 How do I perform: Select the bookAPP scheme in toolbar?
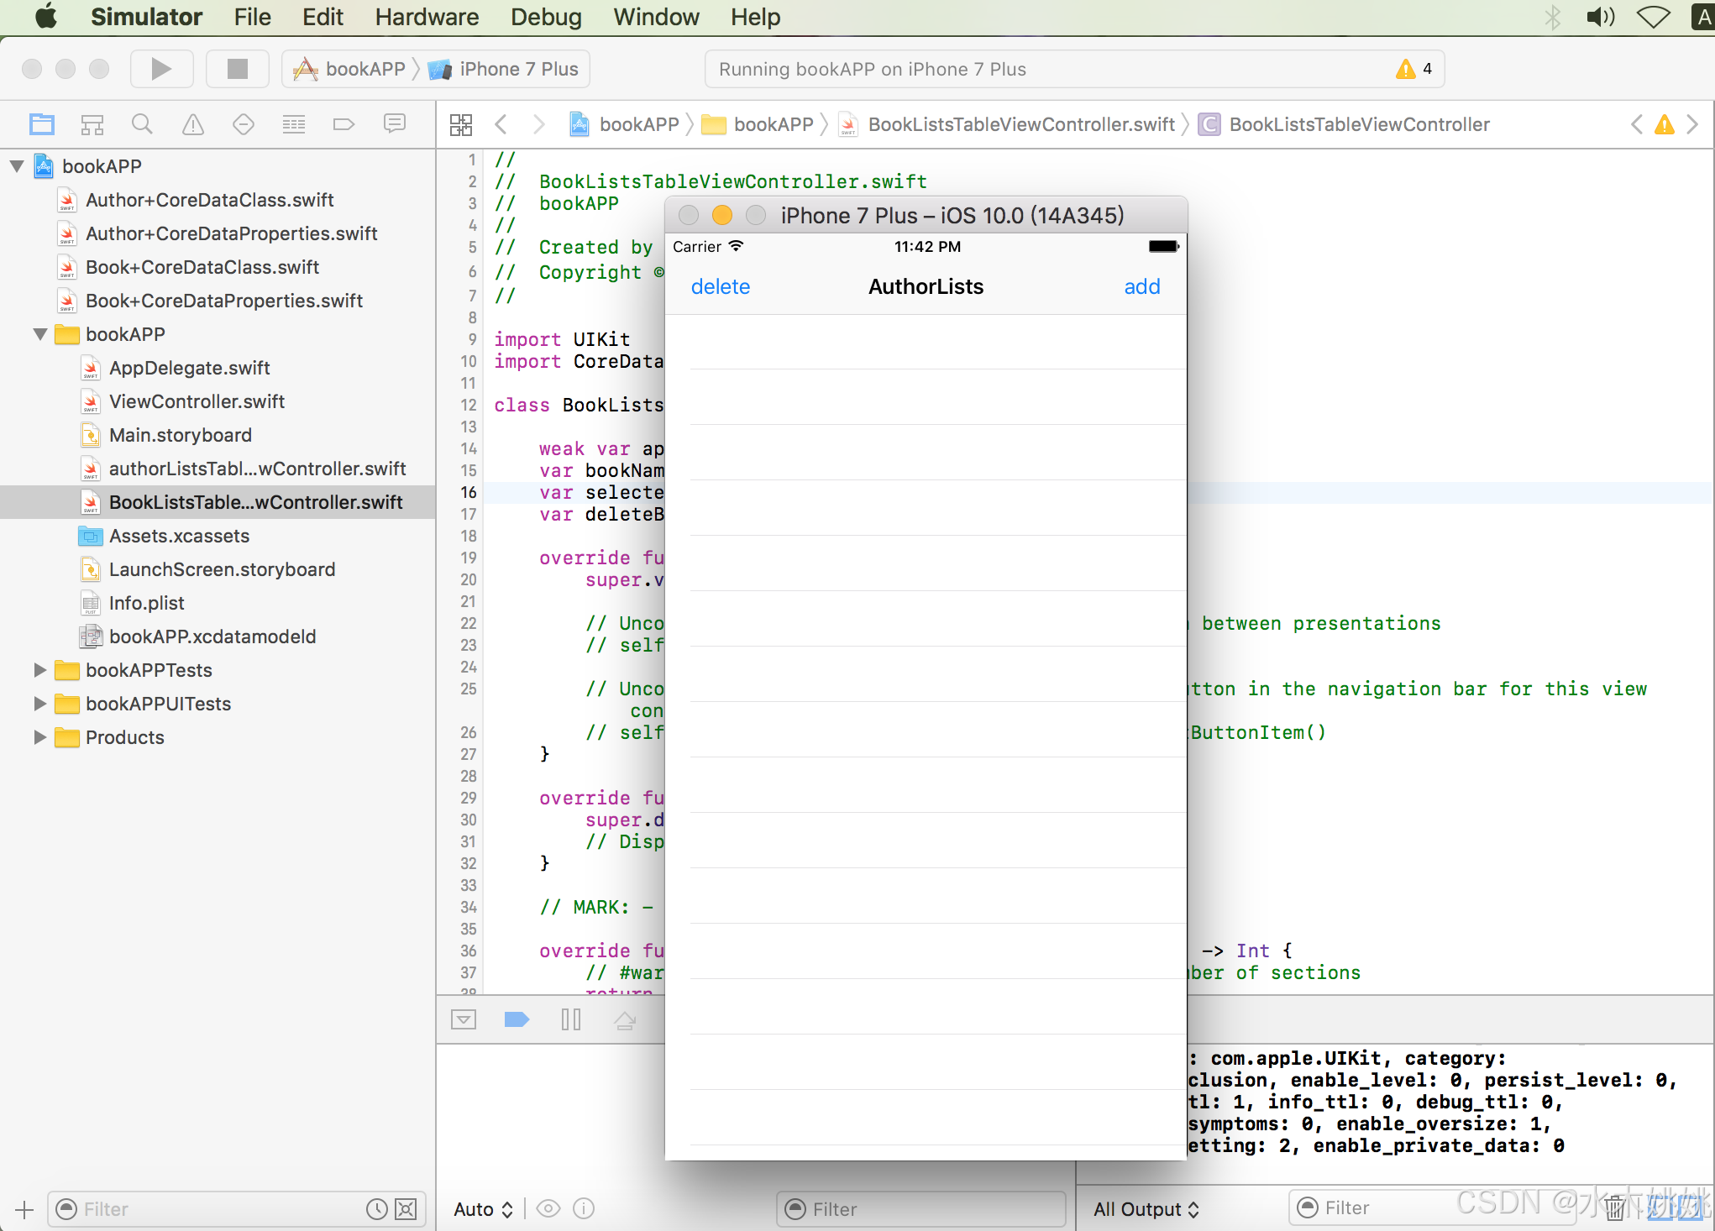350,69
